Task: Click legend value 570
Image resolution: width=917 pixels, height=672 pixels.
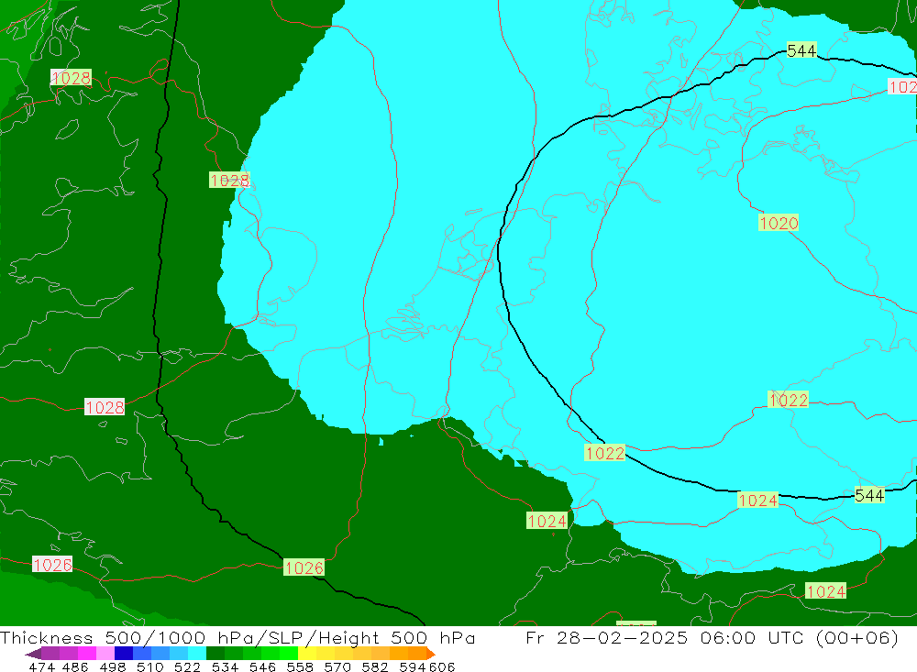Action: pos(337,666)
